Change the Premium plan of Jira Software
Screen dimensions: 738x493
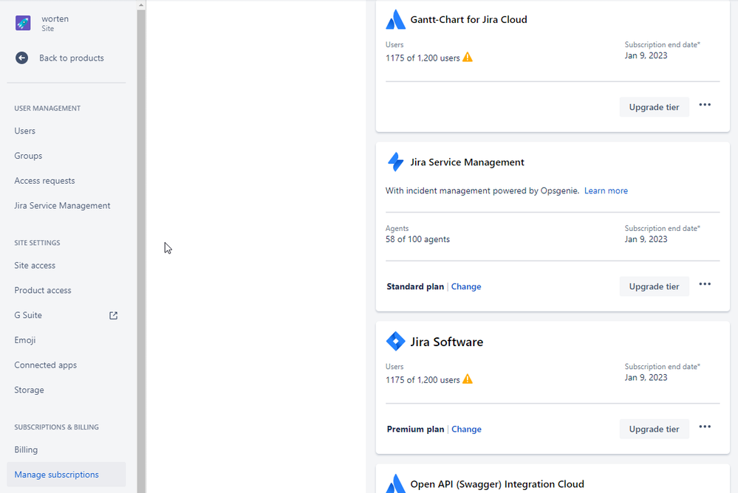point(466,429)
